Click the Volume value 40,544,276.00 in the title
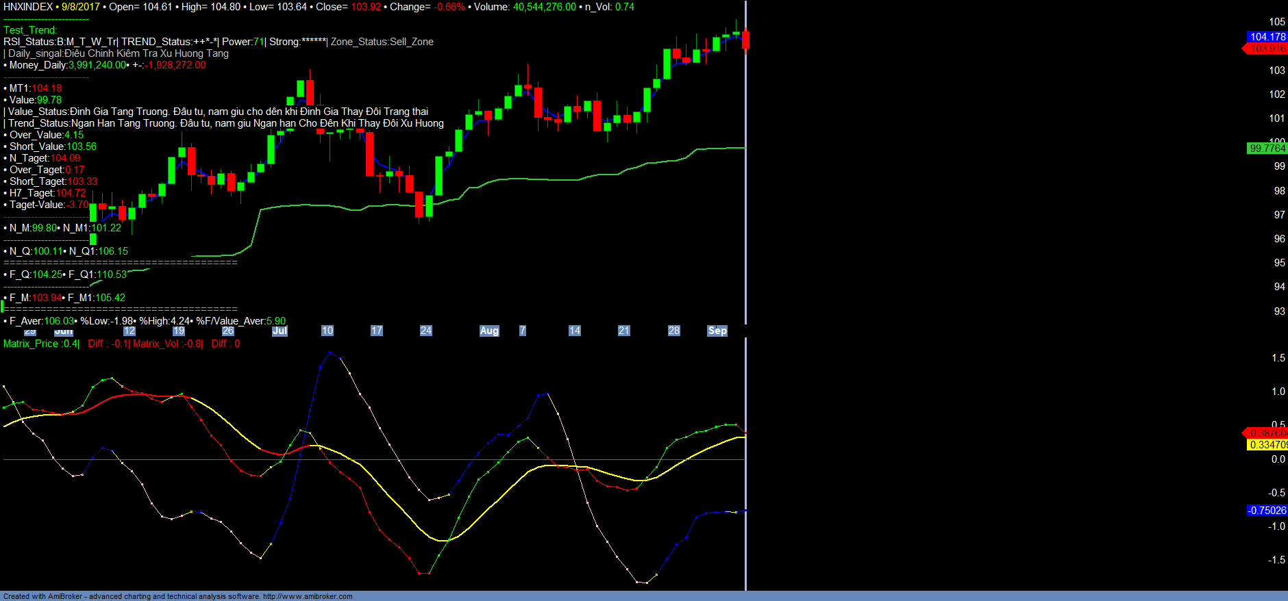 point(544,7)
